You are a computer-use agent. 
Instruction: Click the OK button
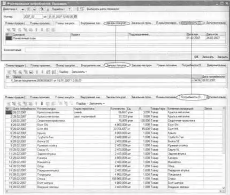[196, 57]
